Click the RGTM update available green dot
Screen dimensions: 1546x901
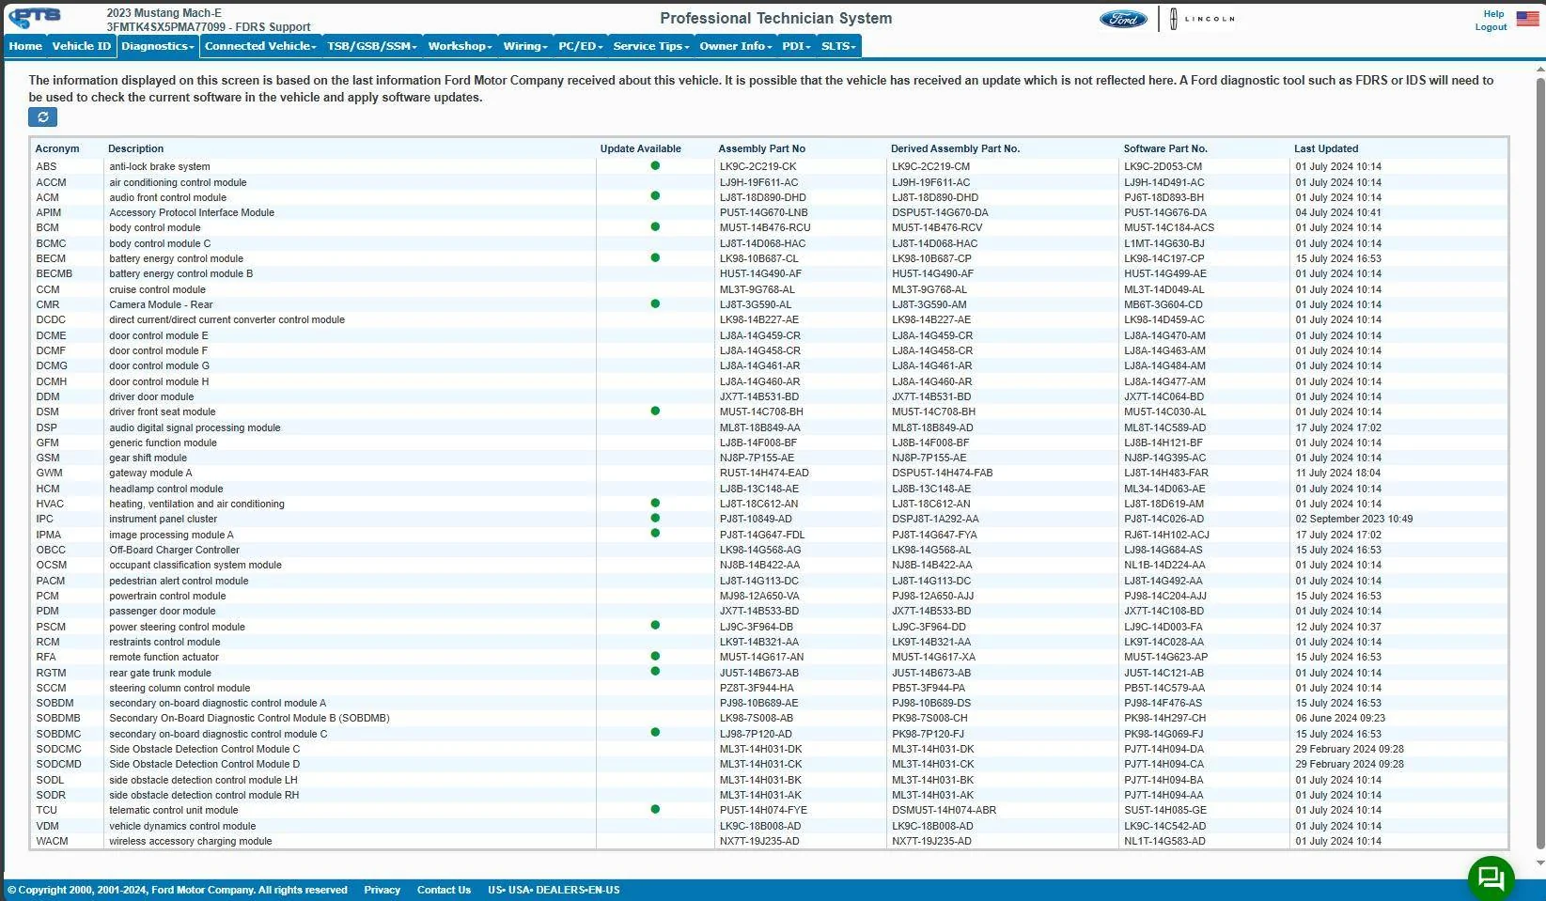coord(655,671)
